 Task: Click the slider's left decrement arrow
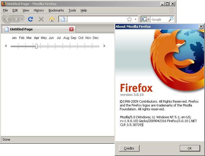click(6, 46)
